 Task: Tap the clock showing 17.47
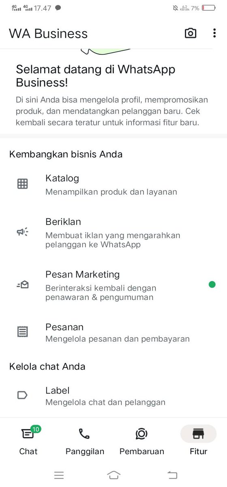pos(43,8)
